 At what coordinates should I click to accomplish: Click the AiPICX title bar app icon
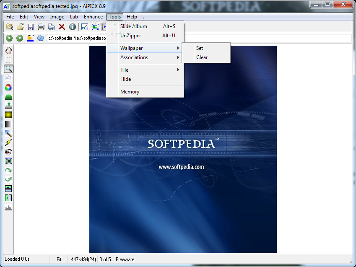7,6
